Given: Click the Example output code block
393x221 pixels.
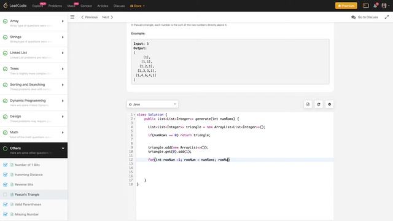Looking at the screenshot, I should pyautogui.click(x=230, y=61).
